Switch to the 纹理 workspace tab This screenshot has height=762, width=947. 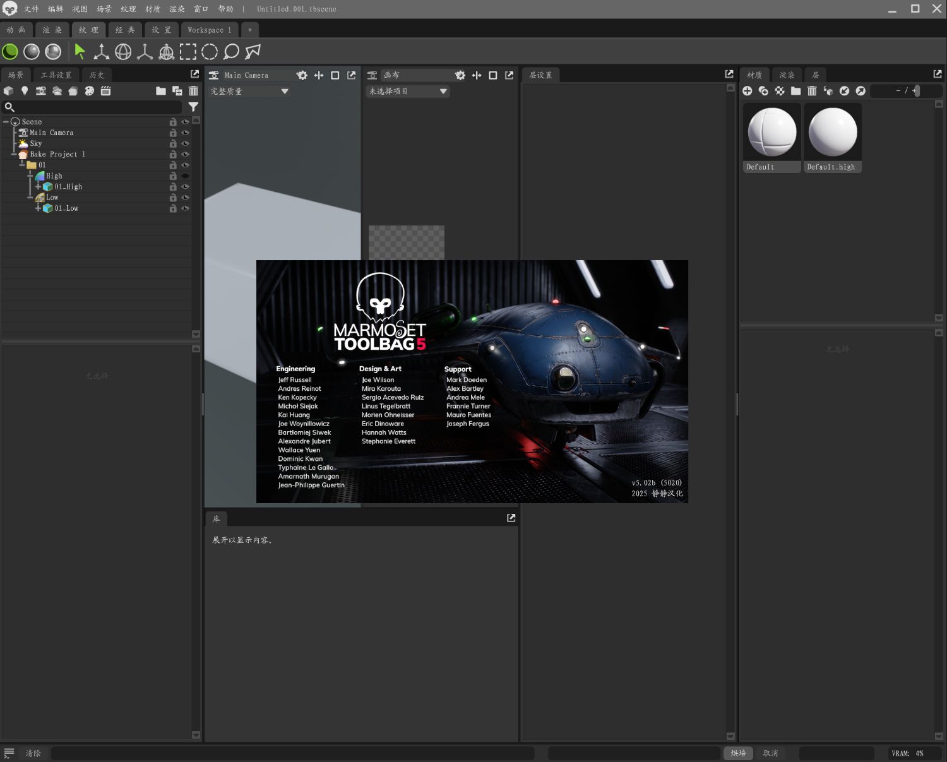[88, 30]
